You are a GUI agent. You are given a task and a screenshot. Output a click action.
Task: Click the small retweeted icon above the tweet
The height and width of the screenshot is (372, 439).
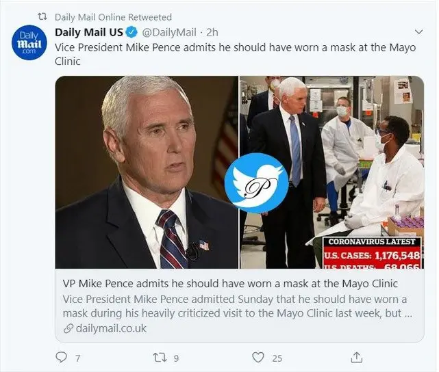pyautogui.click(x=41, y=17)
